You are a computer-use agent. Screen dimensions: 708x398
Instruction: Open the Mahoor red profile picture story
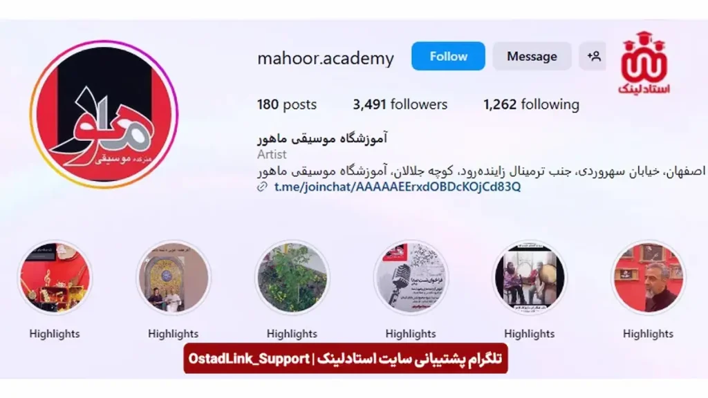pyautogui.click(x=104, y=115)
